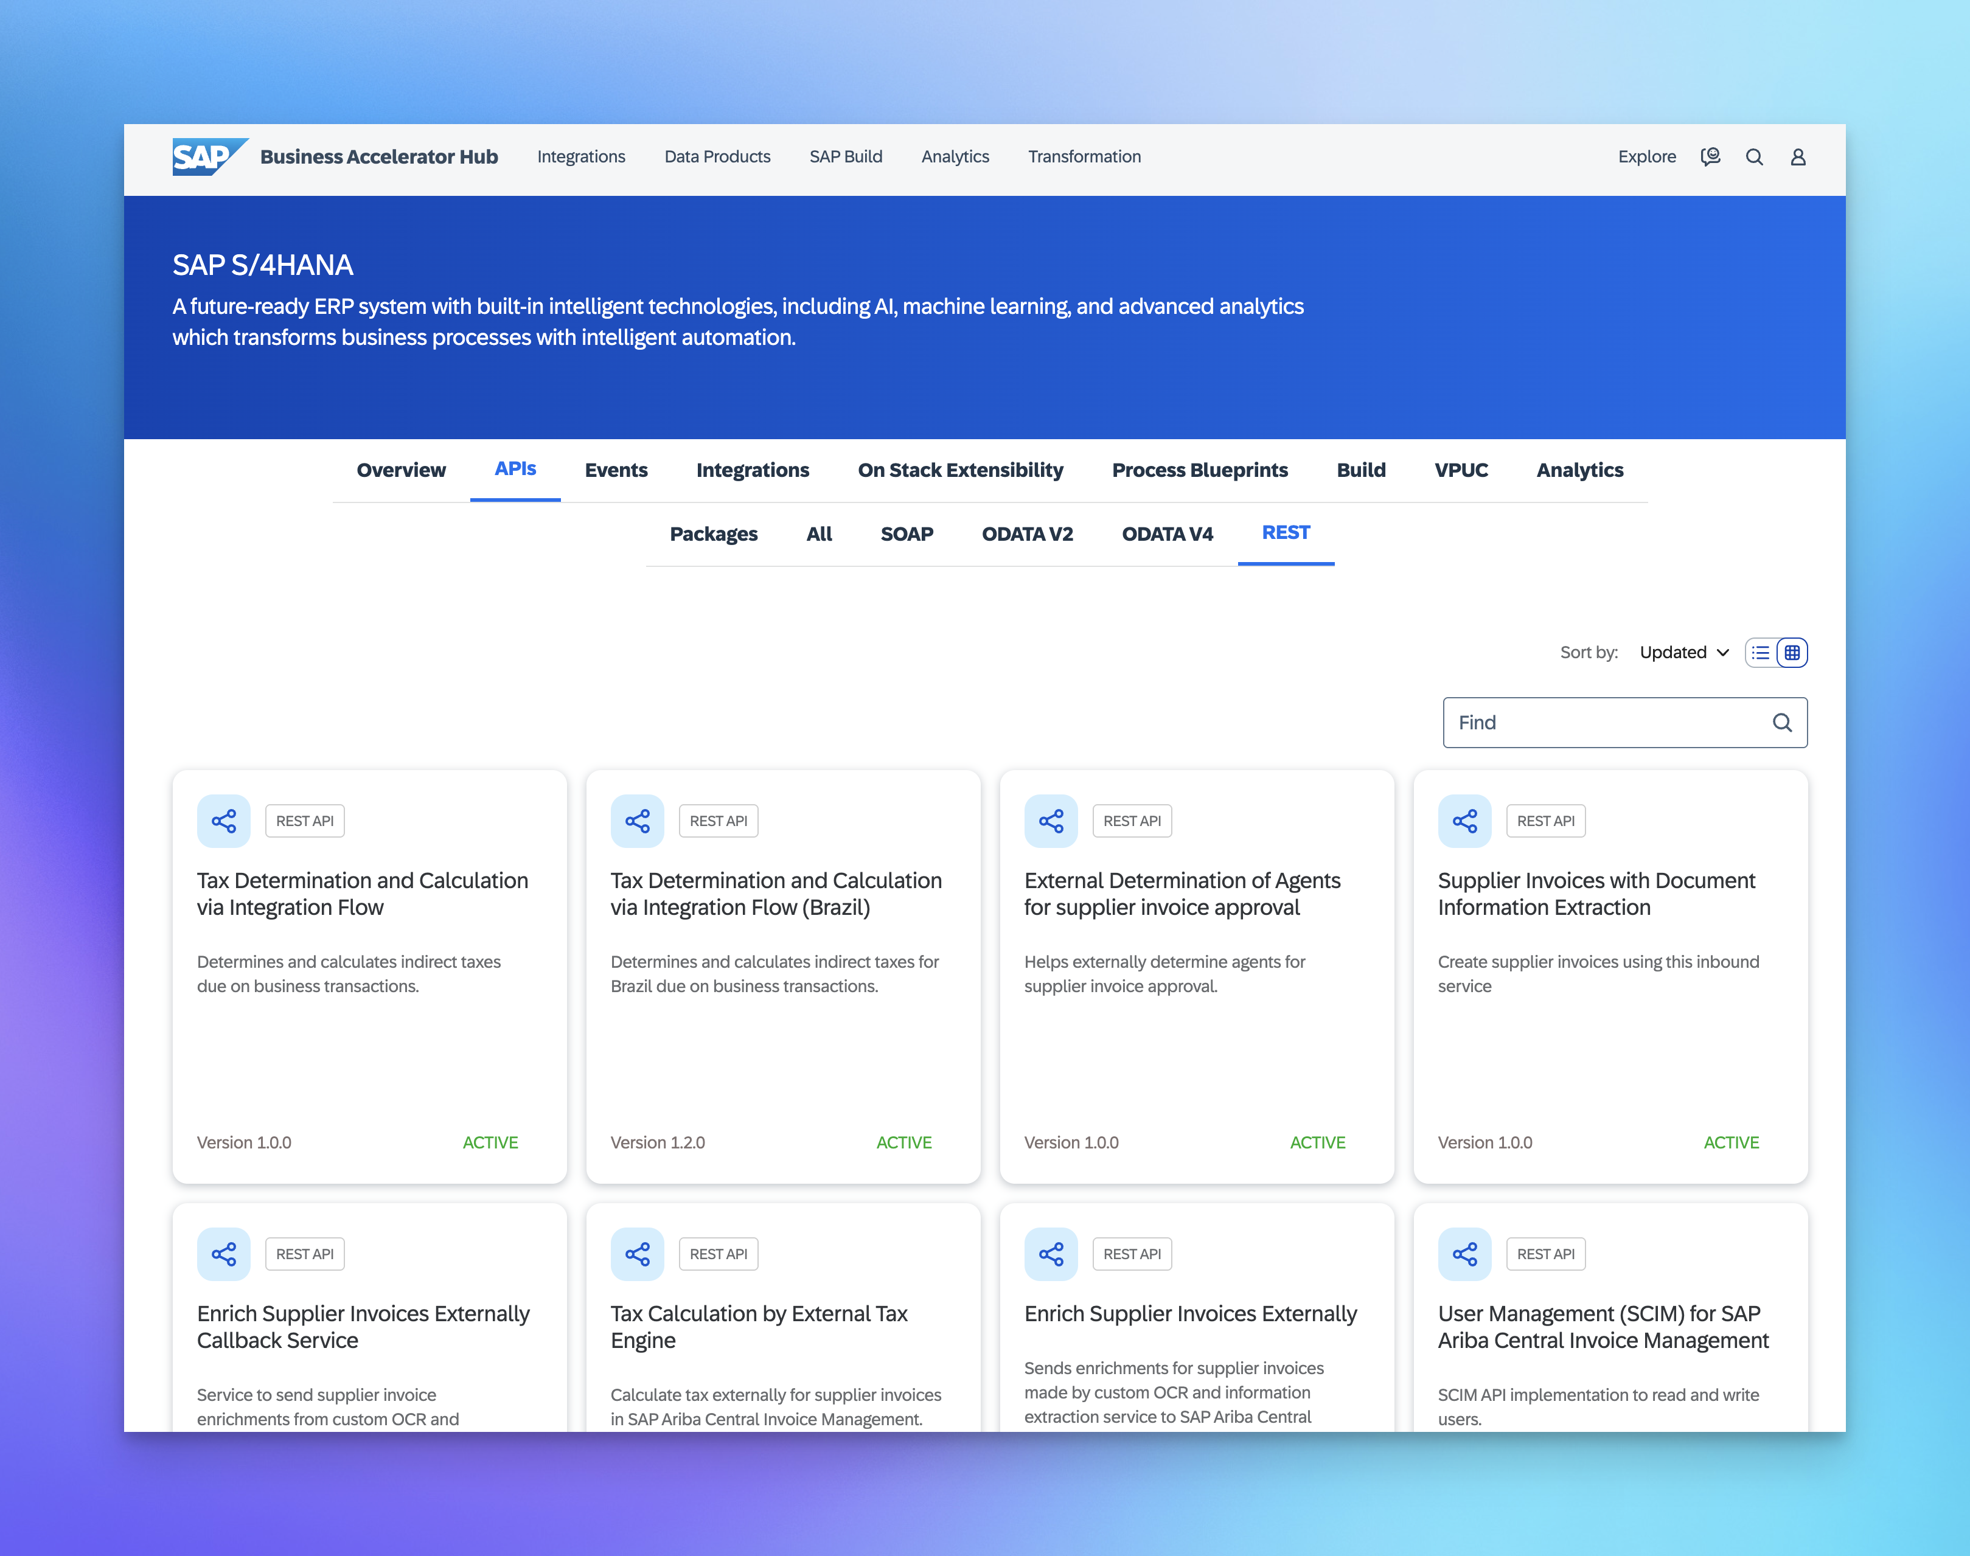Viewport: 1970px width, 1556px height.
Task: Click the header search magnifier icon
Action: point(1754,157)
